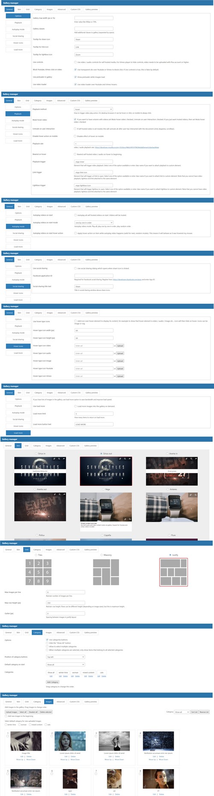Enable the Rewind on hover checkbox

(x=75, y=154)
